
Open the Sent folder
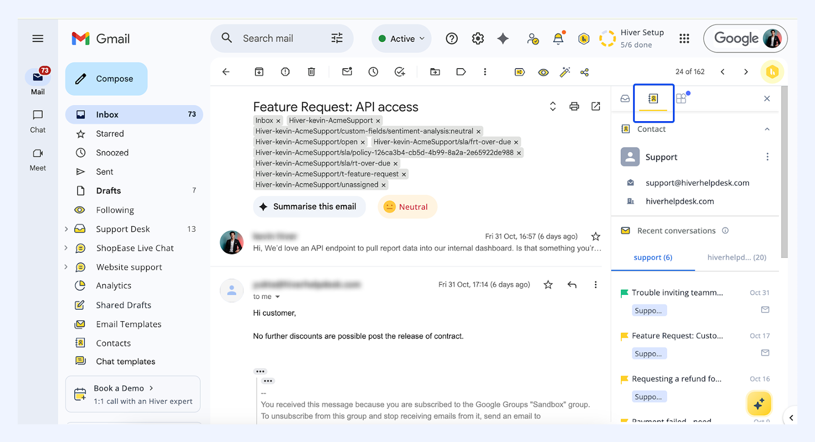(x=134, y=172)
